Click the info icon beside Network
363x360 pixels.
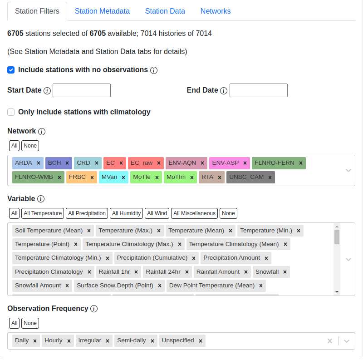pos(42,131)
